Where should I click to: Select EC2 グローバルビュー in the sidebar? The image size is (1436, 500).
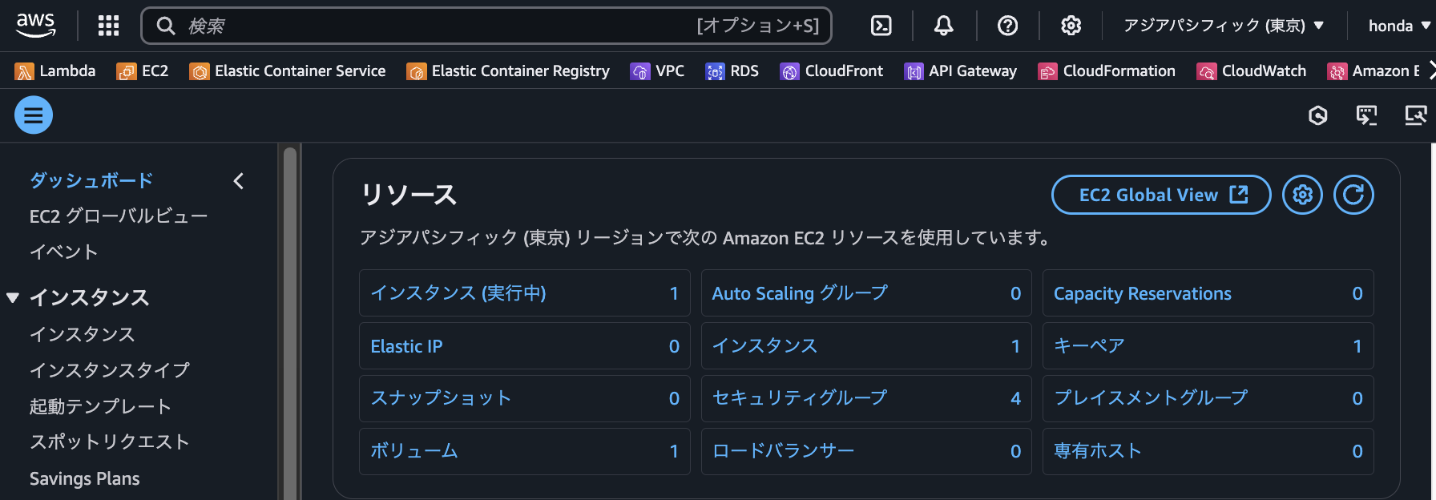[118, 216]
